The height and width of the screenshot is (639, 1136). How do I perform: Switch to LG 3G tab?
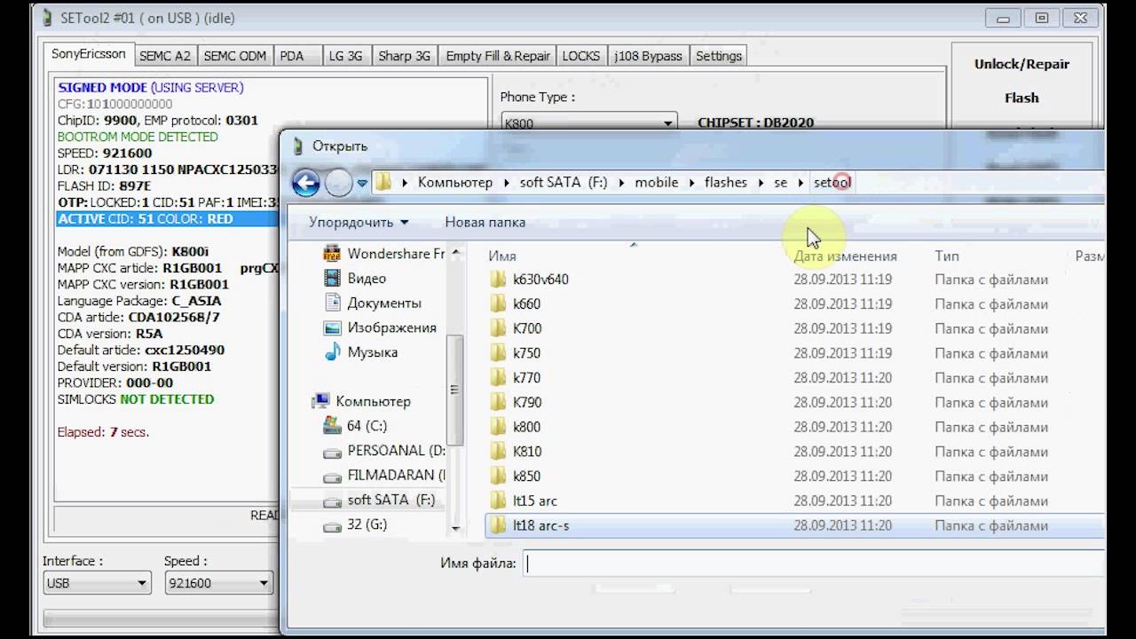[346, 56]
